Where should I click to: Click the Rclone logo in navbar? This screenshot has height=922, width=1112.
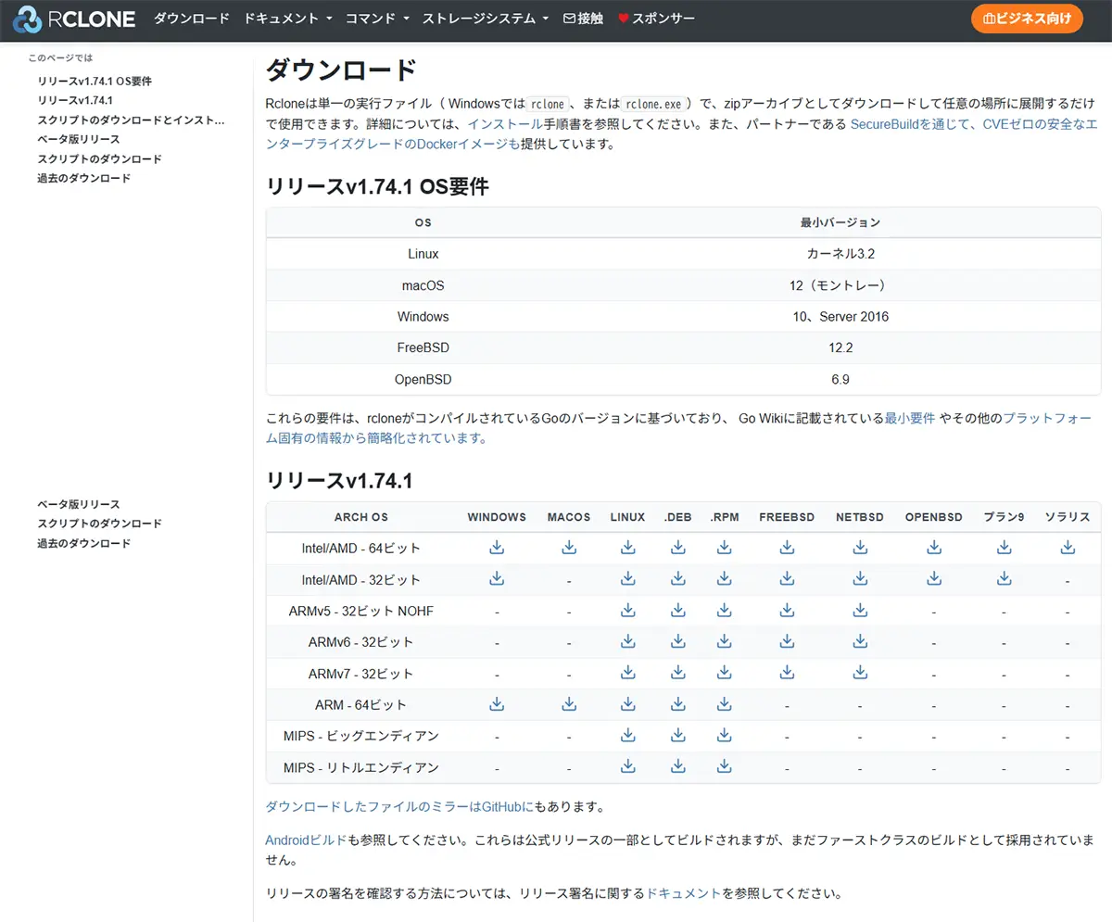[x=74, y=18]
